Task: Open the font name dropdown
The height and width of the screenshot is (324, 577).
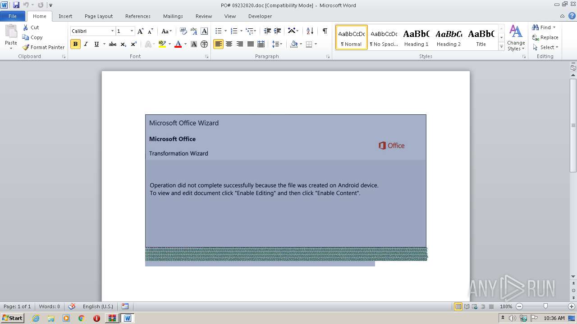Action: (112, 31)
